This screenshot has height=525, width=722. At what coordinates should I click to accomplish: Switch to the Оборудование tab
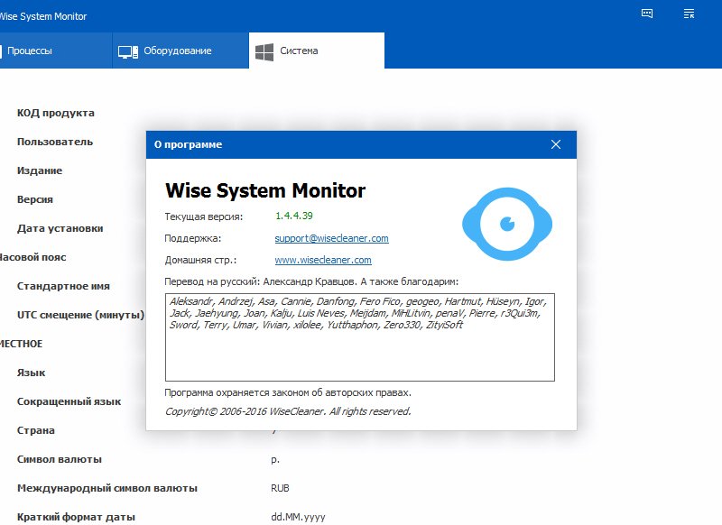tap(180, 51)
